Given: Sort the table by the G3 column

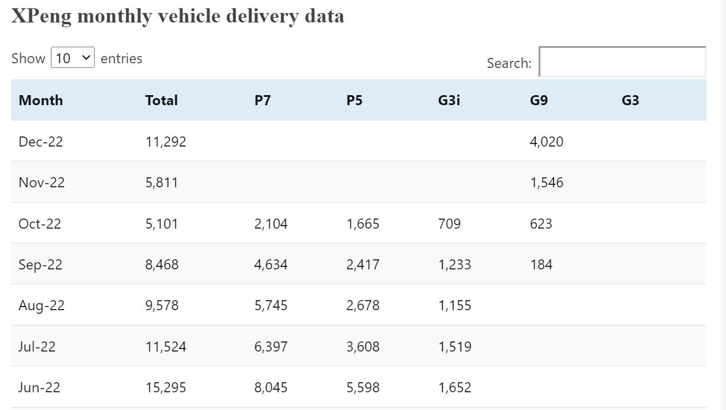Looking at the screenshot, I should click(629, 100).
